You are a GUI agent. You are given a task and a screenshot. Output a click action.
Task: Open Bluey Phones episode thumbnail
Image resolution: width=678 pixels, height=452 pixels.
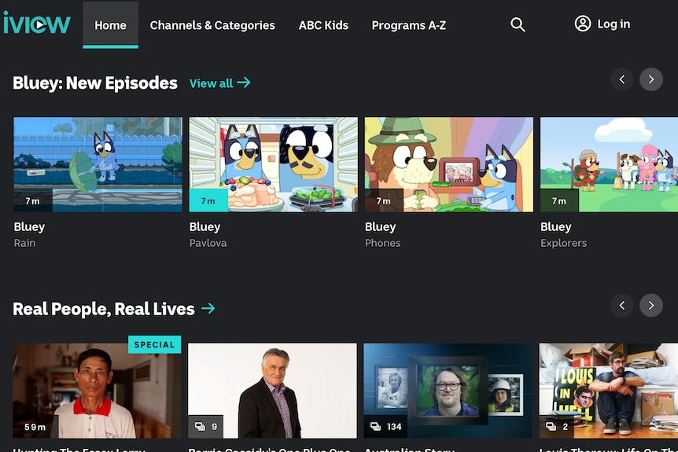tap(449, 164)
